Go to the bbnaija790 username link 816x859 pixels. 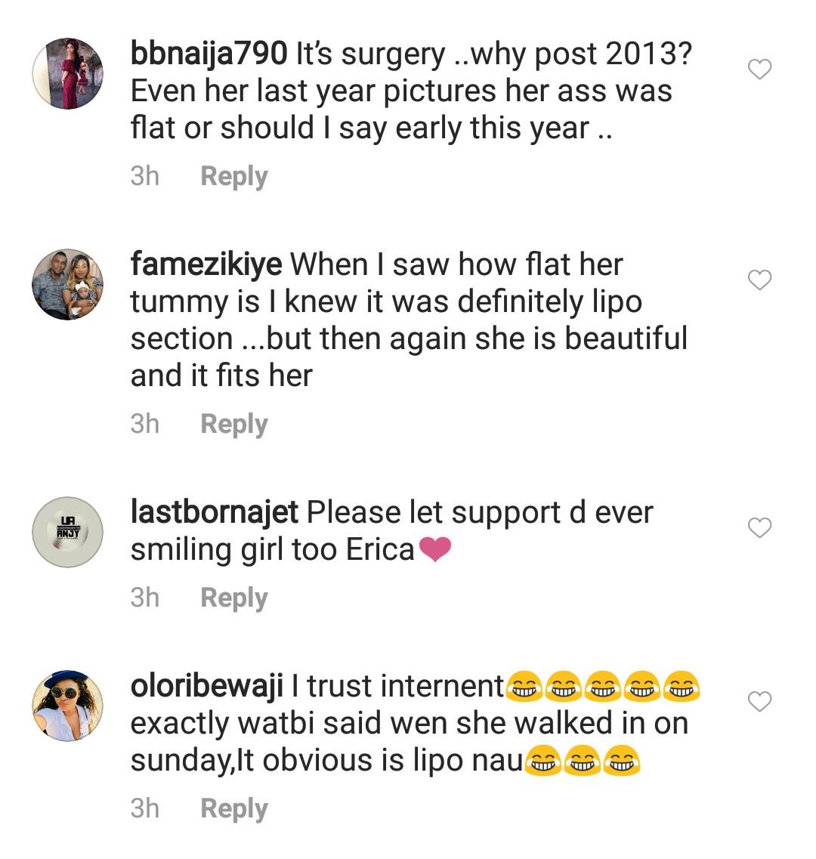(x=209, y=54)
